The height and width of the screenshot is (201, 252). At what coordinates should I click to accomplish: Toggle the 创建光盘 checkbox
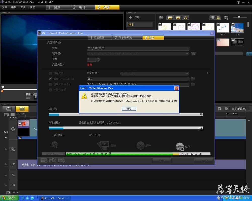tap(50, 73)
